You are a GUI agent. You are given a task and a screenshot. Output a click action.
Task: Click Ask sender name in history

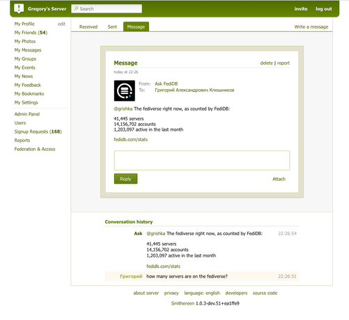[138, 234]
